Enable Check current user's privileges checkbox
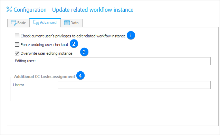 click(17, 36)
